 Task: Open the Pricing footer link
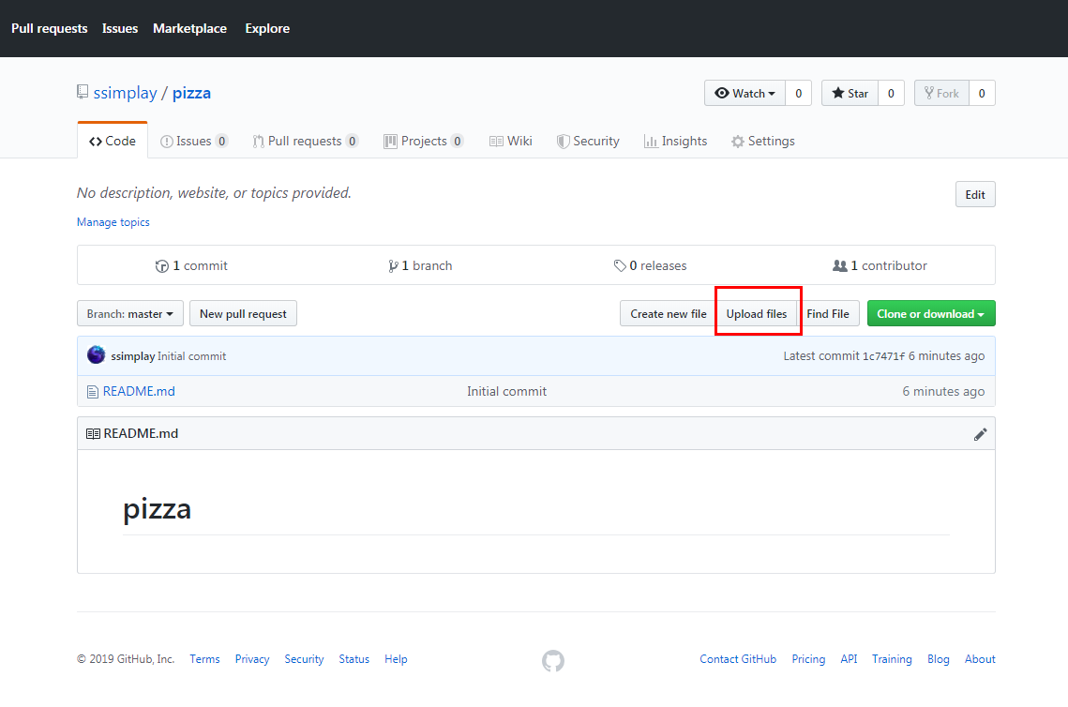click(x=808, y=659)
